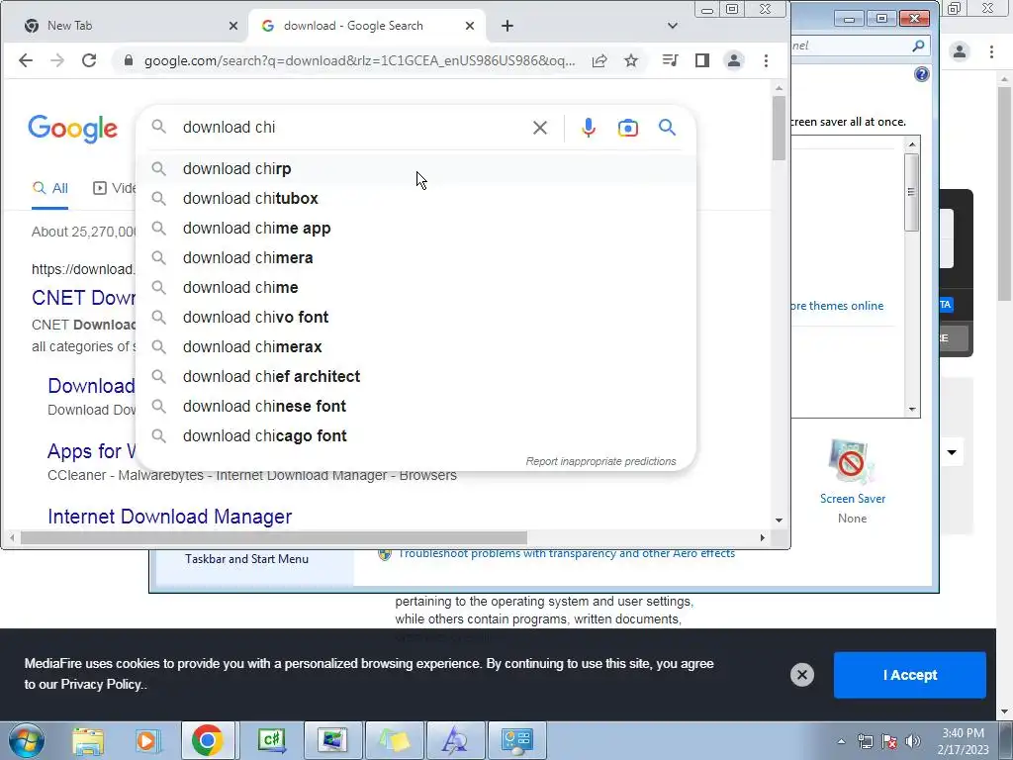Switch to the Chrome taskbar icon

[x=208, y=740]
